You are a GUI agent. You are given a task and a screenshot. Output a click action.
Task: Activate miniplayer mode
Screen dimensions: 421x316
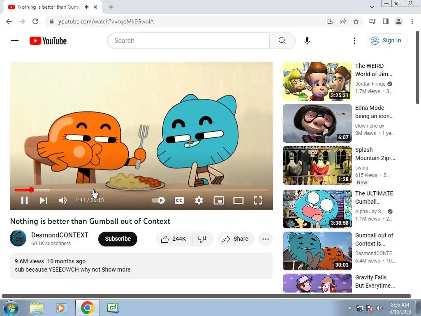pyautogui.click(x=219, y=200)
